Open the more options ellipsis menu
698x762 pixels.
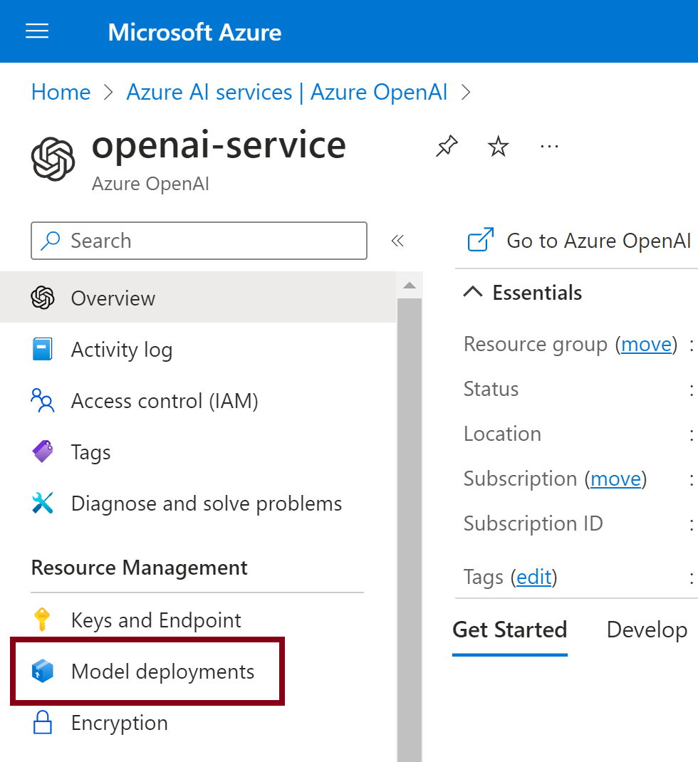(549, 147)
